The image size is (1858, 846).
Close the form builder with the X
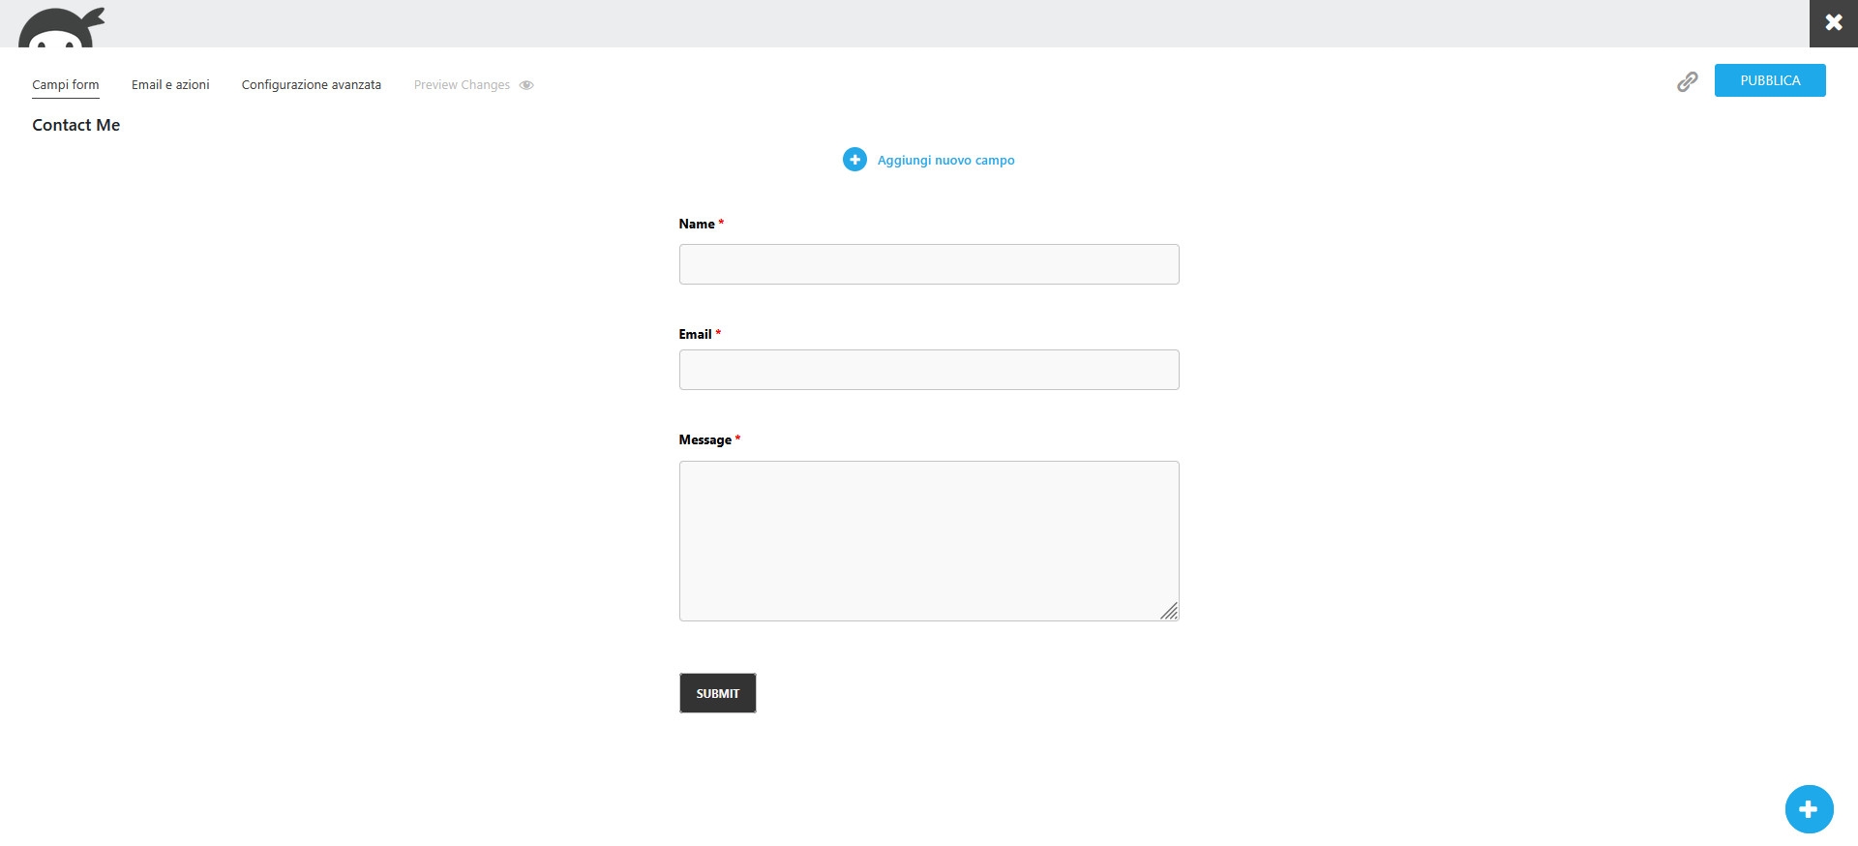1834,23
